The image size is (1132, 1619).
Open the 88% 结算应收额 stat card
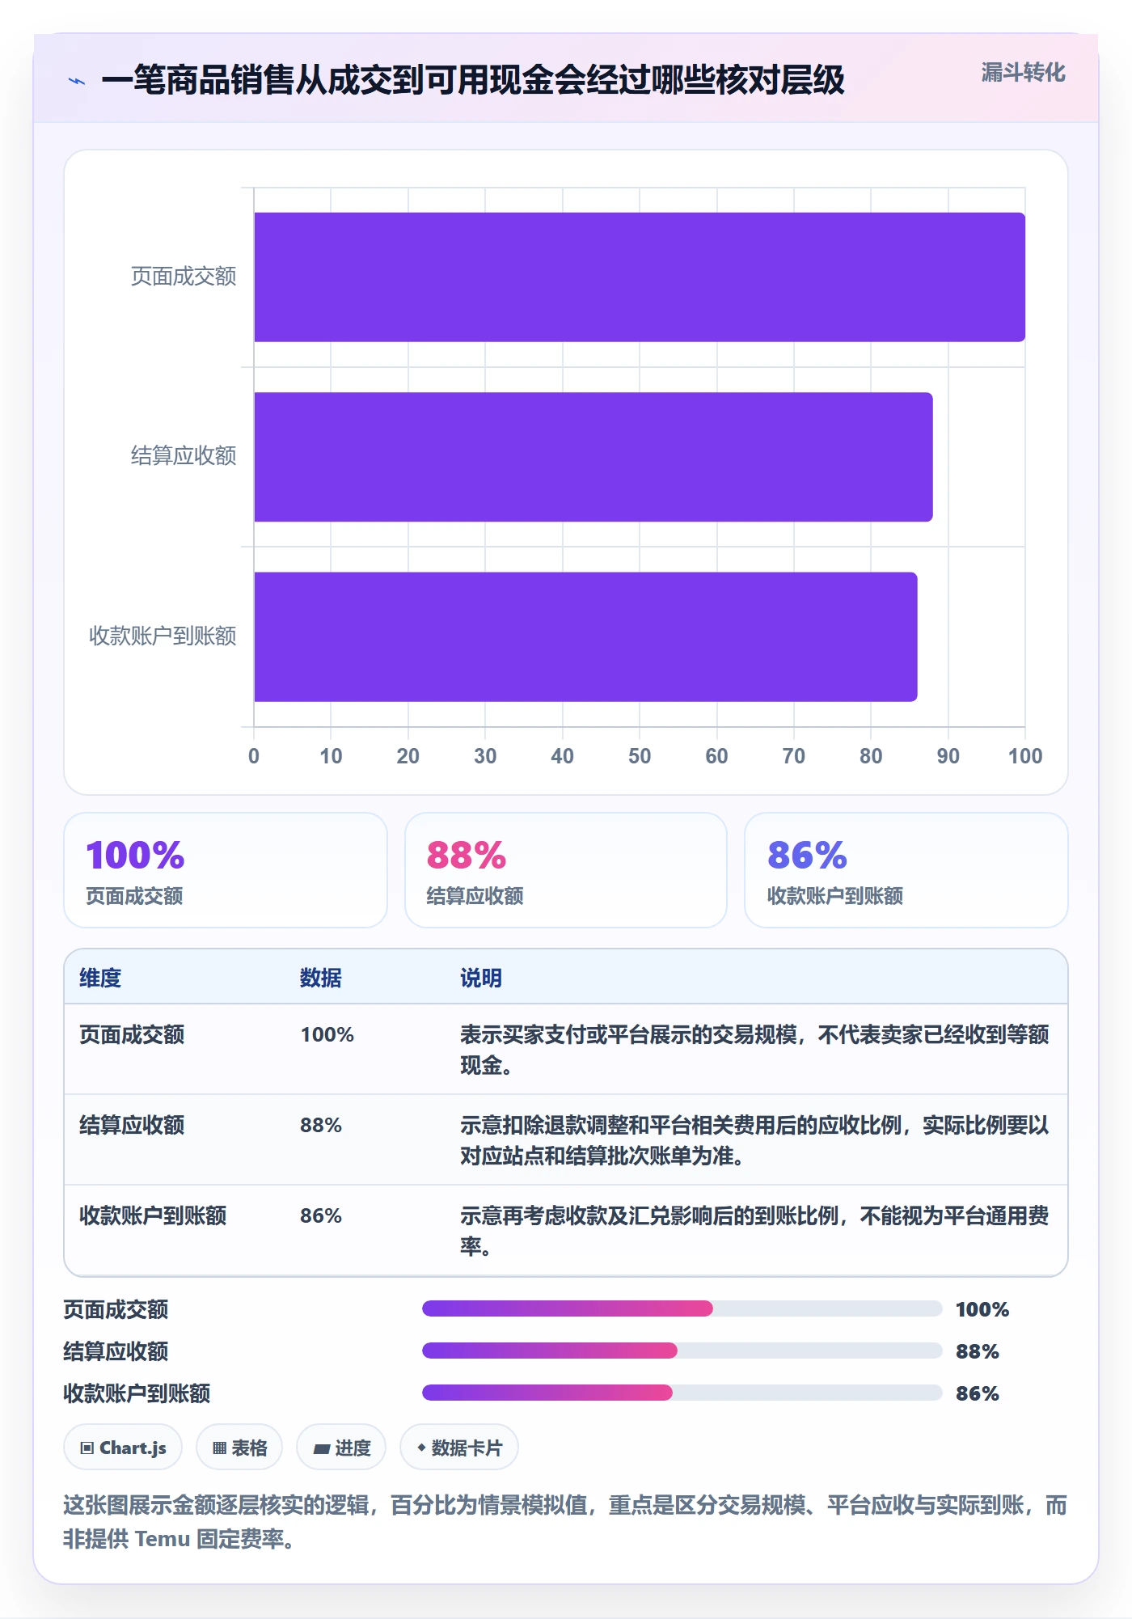click(x=566, y=870)
